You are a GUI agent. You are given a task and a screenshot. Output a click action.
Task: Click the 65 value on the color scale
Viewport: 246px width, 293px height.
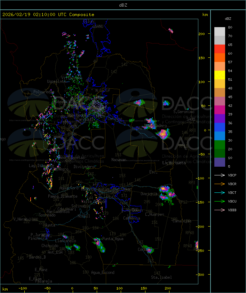click(230, 45)
